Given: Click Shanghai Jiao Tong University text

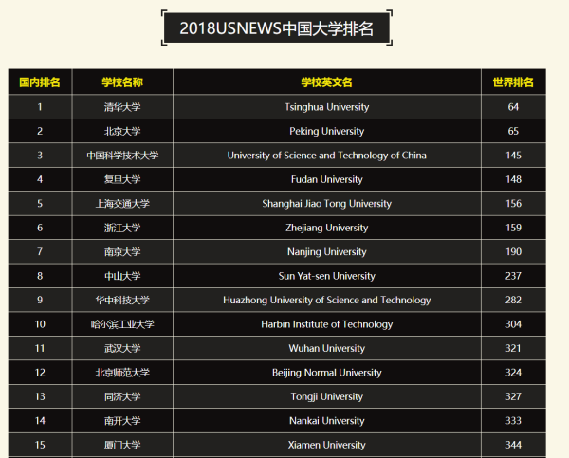Looking at the screenshot, I should click(x=326, y=204).
